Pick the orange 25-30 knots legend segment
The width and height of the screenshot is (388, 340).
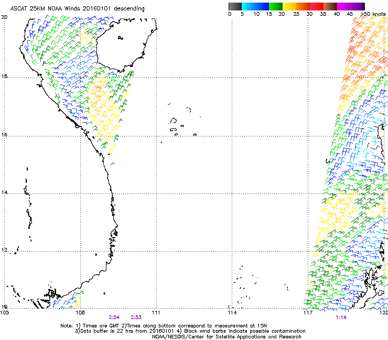point(303,6)
